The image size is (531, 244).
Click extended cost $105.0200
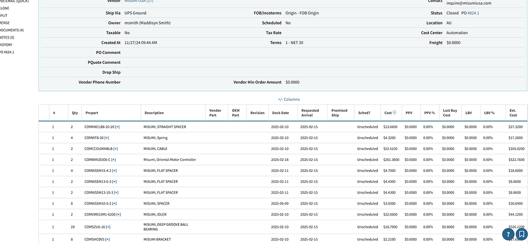click(x=516, y=149)
